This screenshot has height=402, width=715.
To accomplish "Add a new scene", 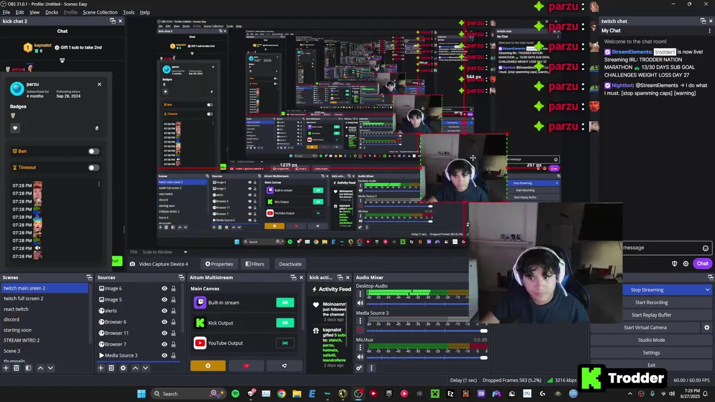I will tap(6, 368).
